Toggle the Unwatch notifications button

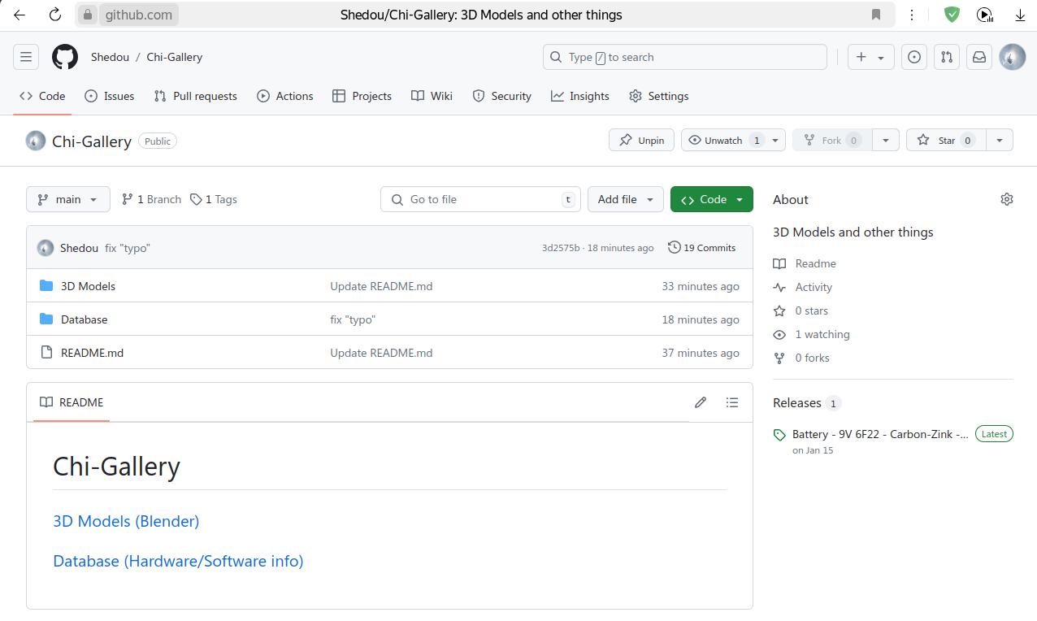723,140
